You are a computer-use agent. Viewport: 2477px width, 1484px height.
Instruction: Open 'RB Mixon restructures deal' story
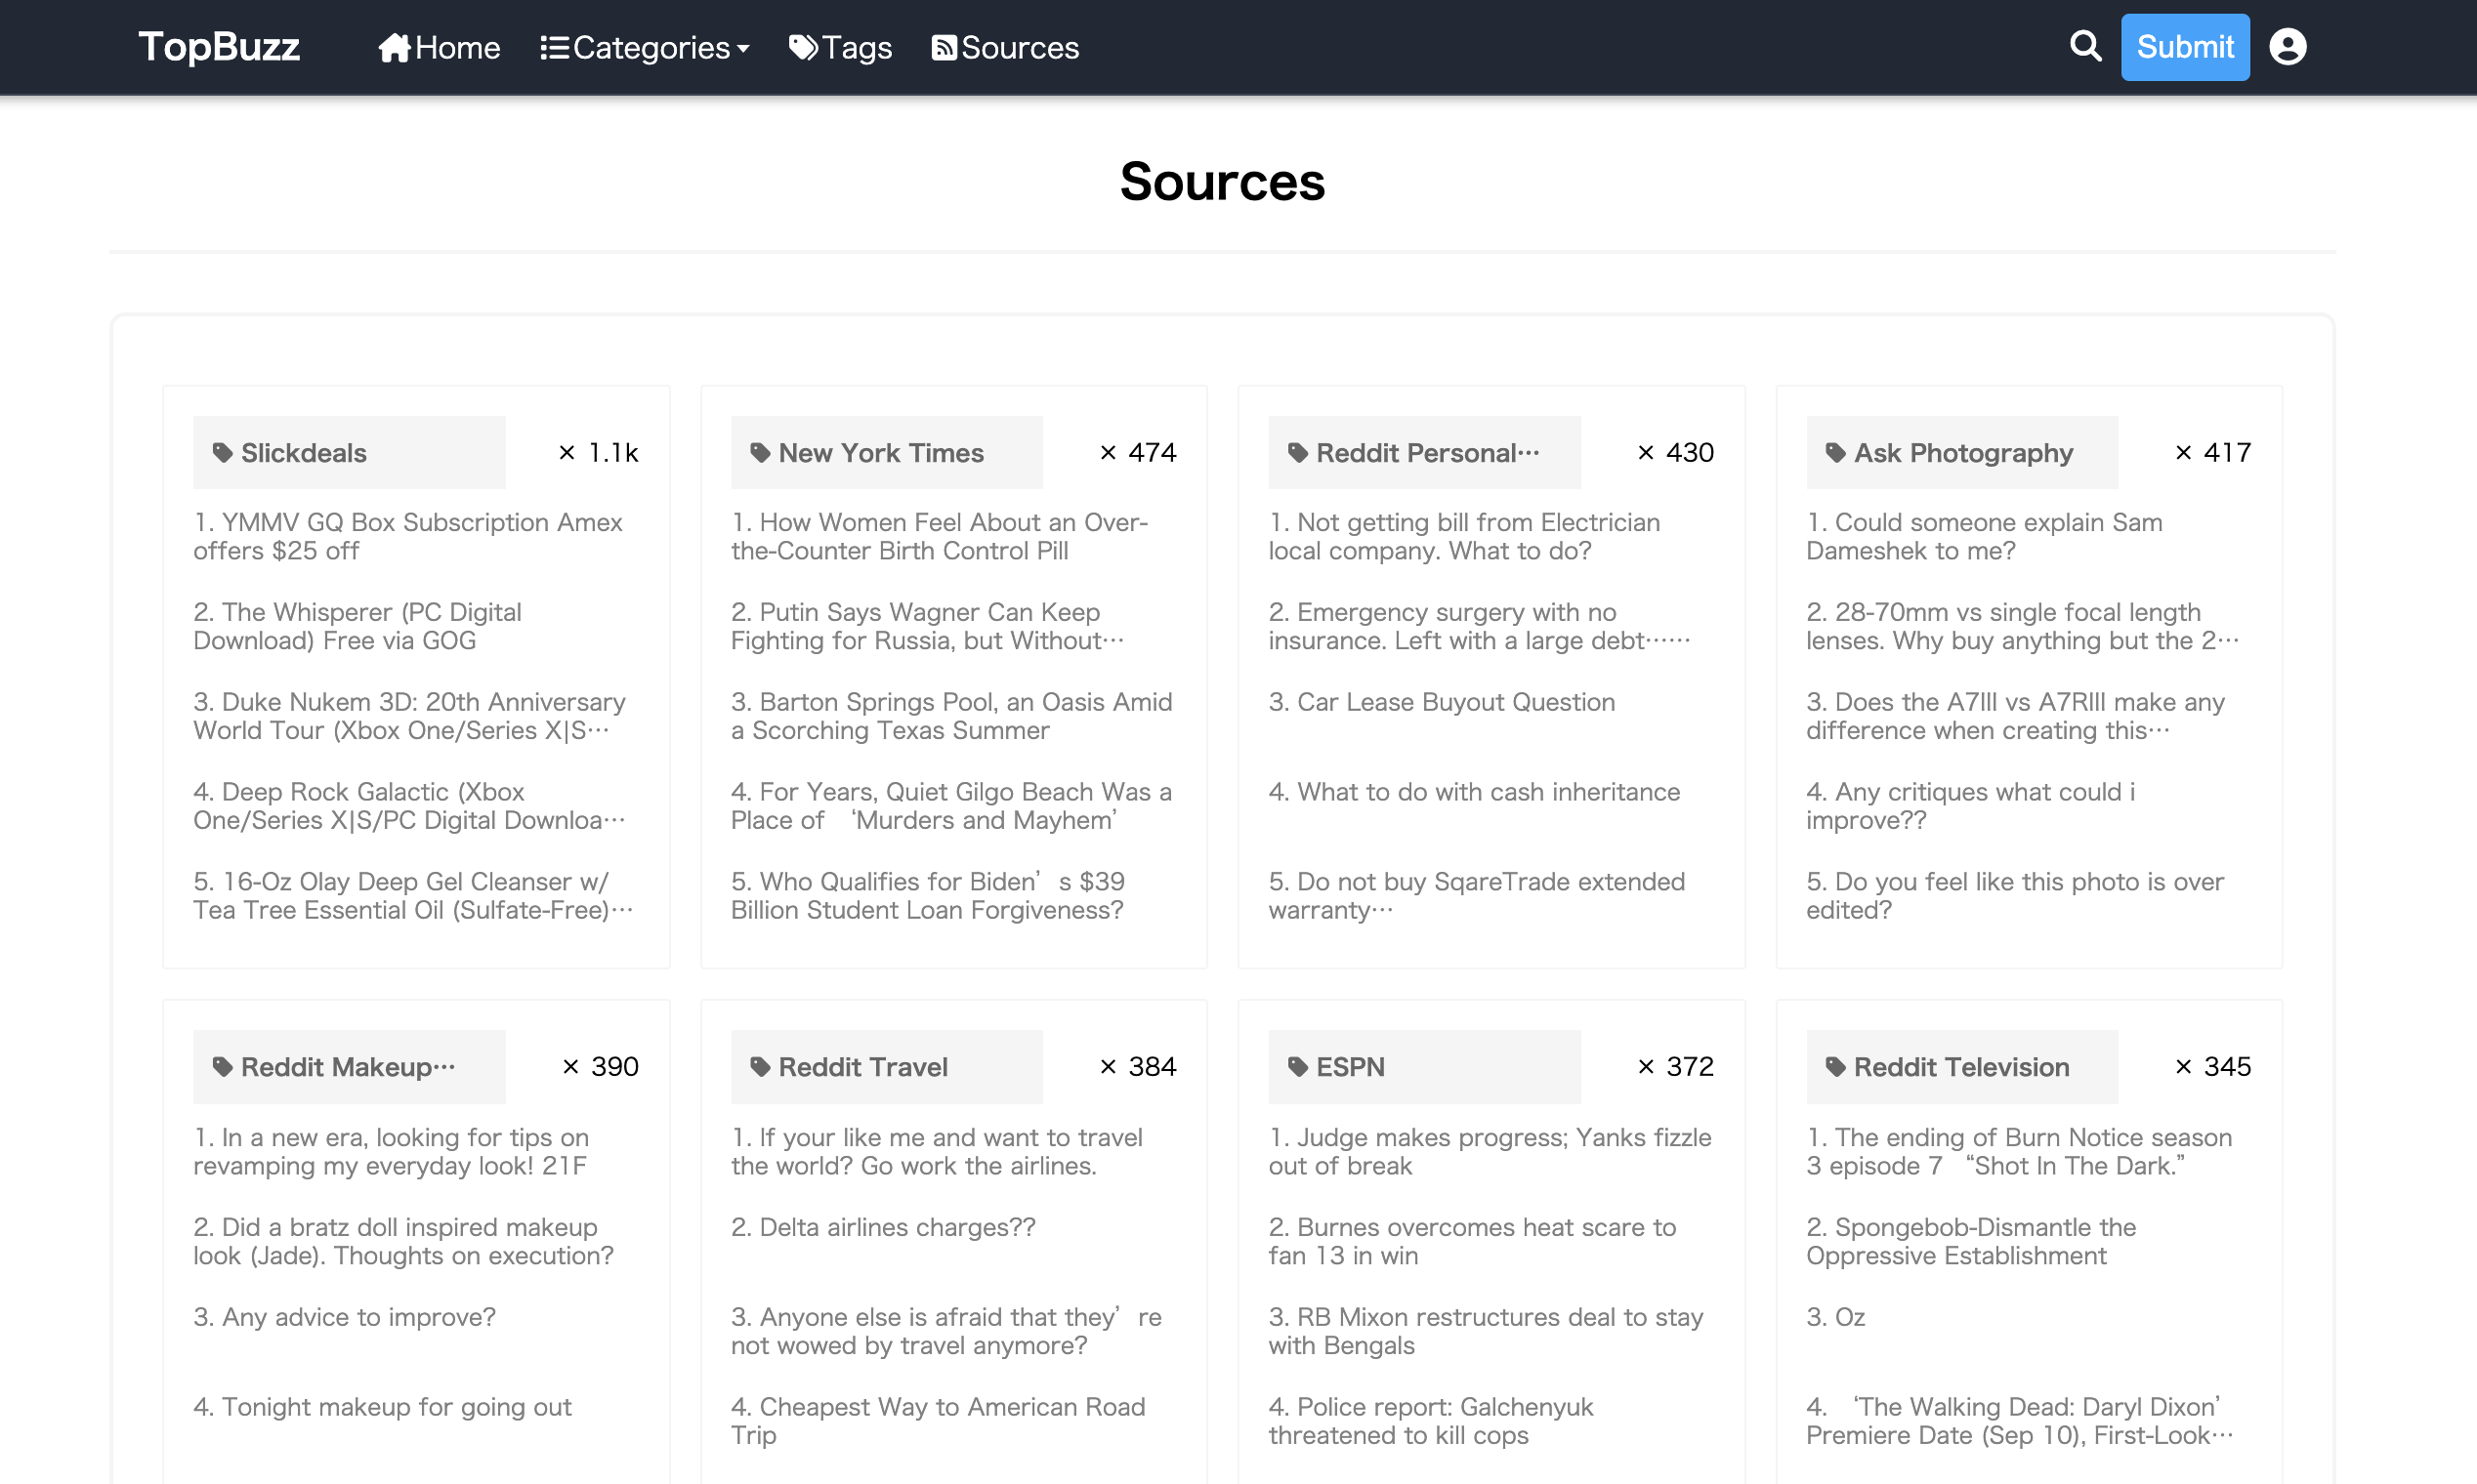coord(1486,1331)
